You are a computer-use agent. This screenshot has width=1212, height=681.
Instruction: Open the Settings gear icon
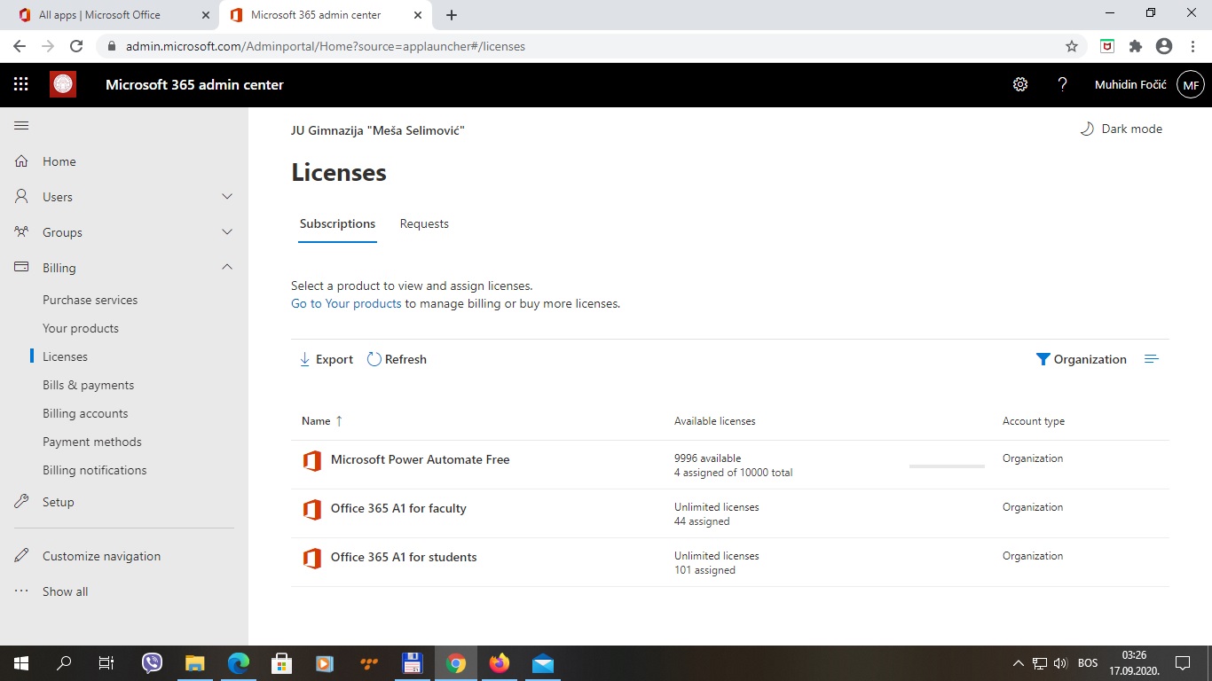(1020, 85)
